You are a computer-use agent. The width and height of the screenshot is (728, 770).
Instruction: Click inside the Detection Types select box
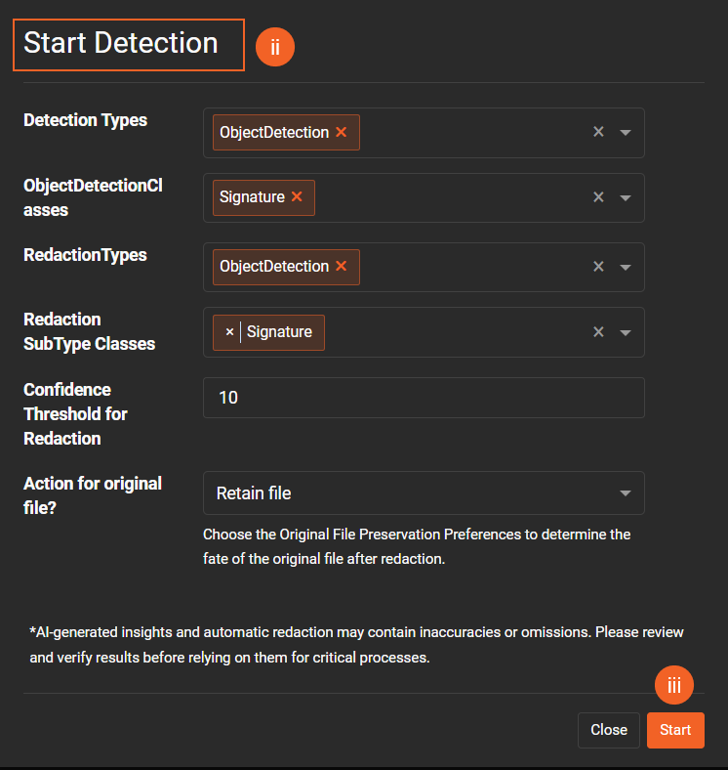tap(468, 133)
